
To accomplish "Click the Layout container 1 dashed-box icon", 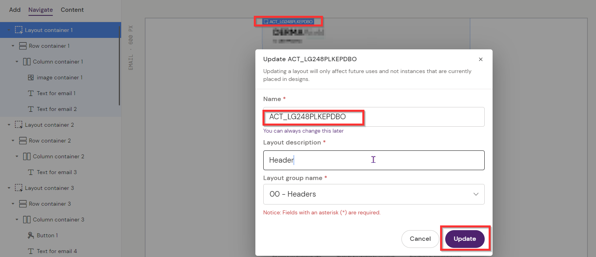I will pyautogui.click(x=19, y=30).
